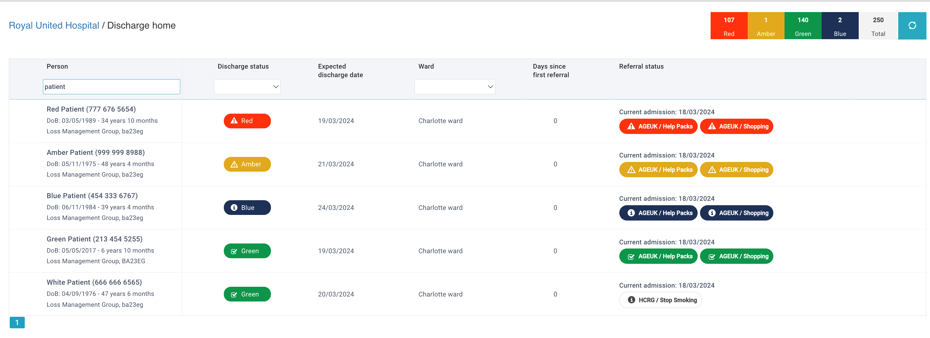Expand the Ward filter dropdown
The image size is (930, 338).
click(x=454, y=87)
